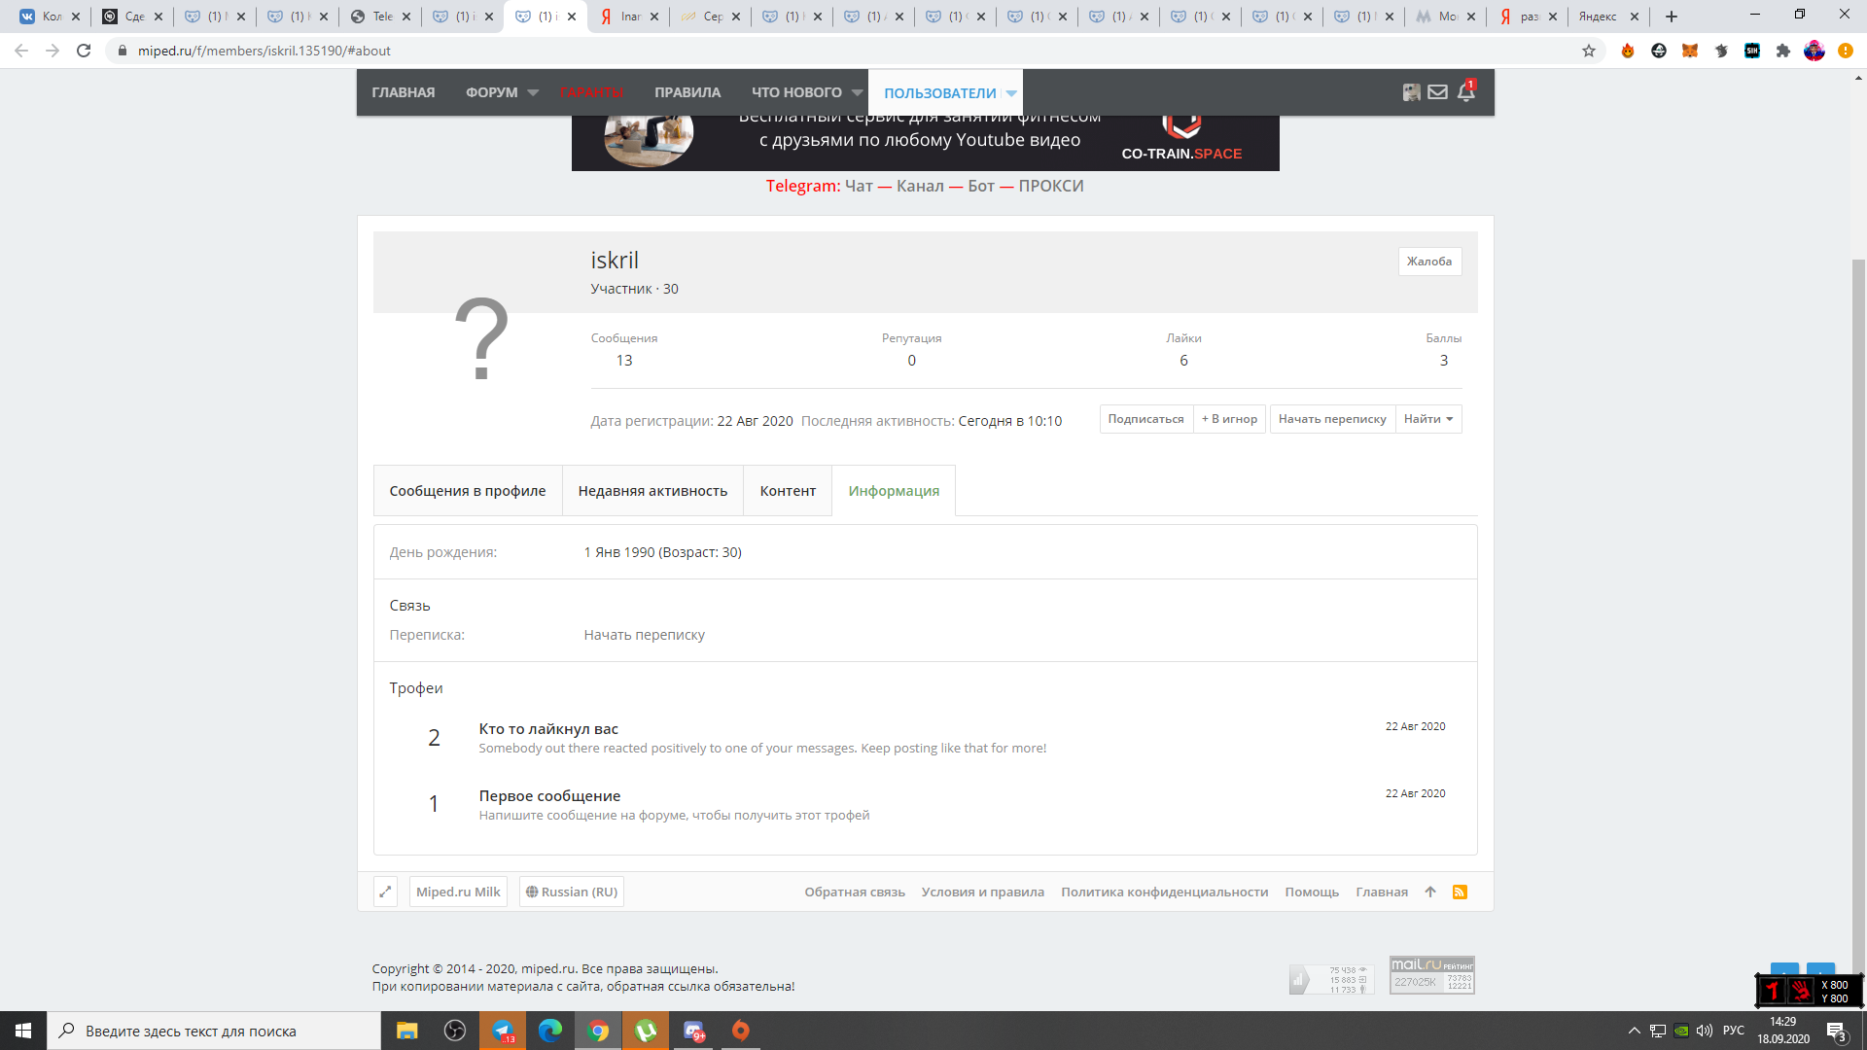1867x1050 pixels.
Task: Bookmark this page with star icon
Action: 1589,51
